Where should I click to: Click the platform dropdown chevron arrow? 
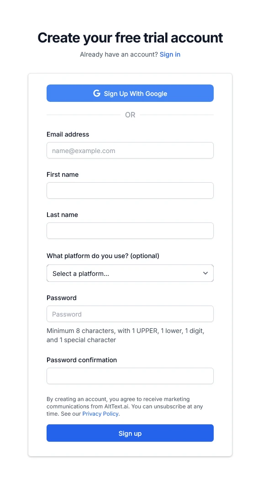tap(205, 273)
